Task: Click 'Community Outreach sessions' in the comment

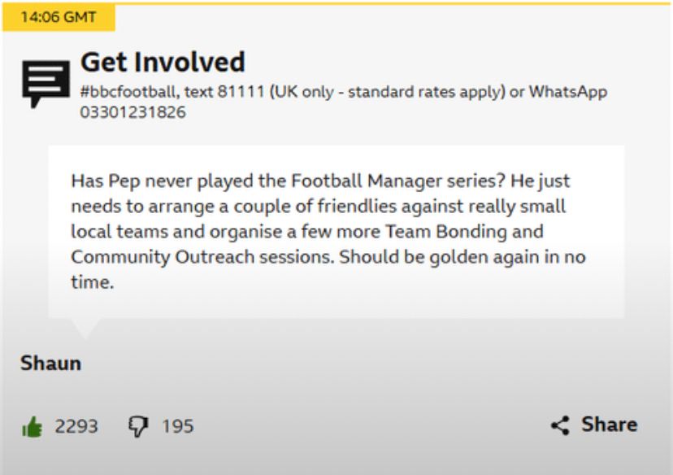Action: click(x=202, y=257)
